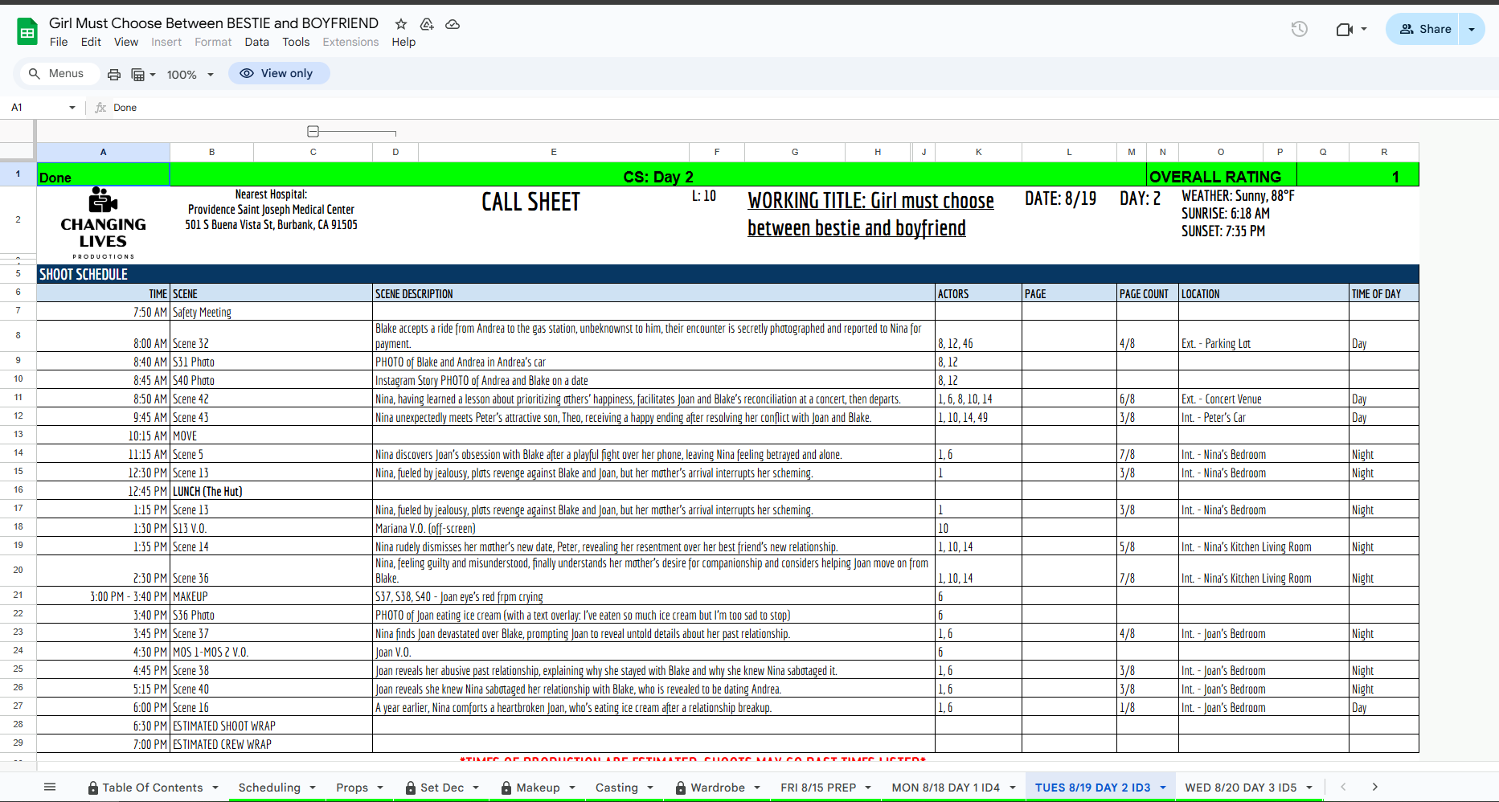Click the move to folder icon
Screen dimensions: 1499x802
pyautogui.click(x=427, y=24)
